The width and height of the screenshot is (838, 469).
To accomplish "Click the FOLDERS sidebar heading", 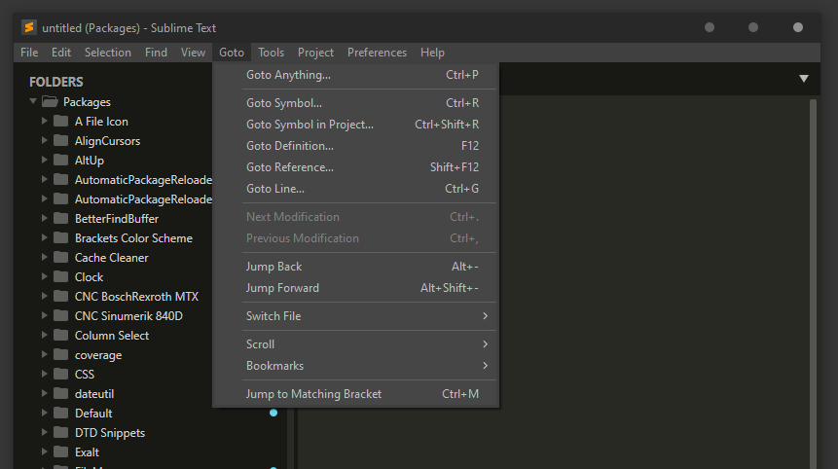I will (x=56, y=82).
